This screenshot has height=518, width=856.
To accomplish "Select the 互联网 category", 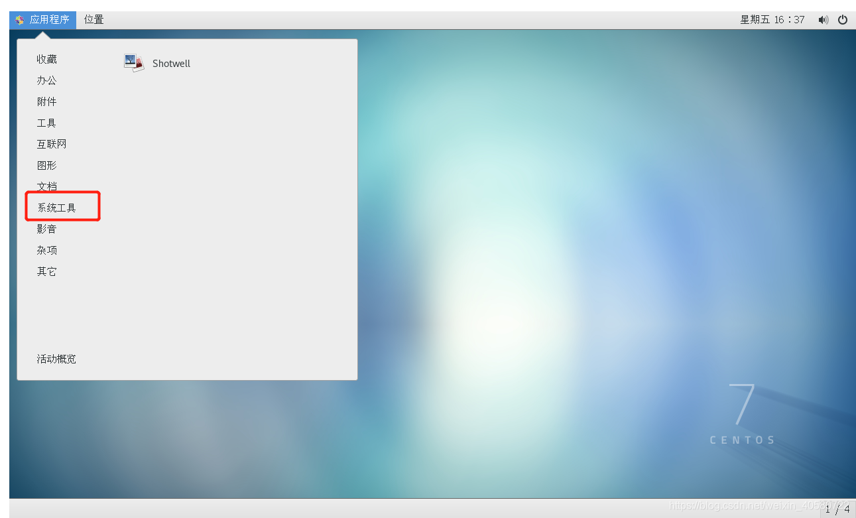I will pos(52,144).
